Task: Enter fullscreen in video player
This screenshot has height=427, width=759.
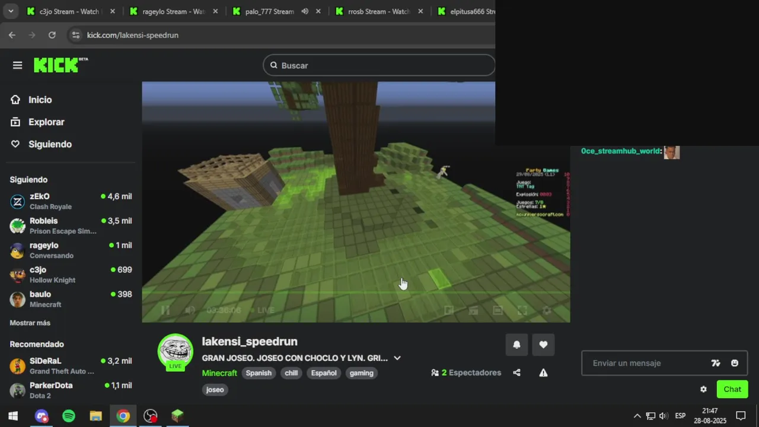Action: 522,310
